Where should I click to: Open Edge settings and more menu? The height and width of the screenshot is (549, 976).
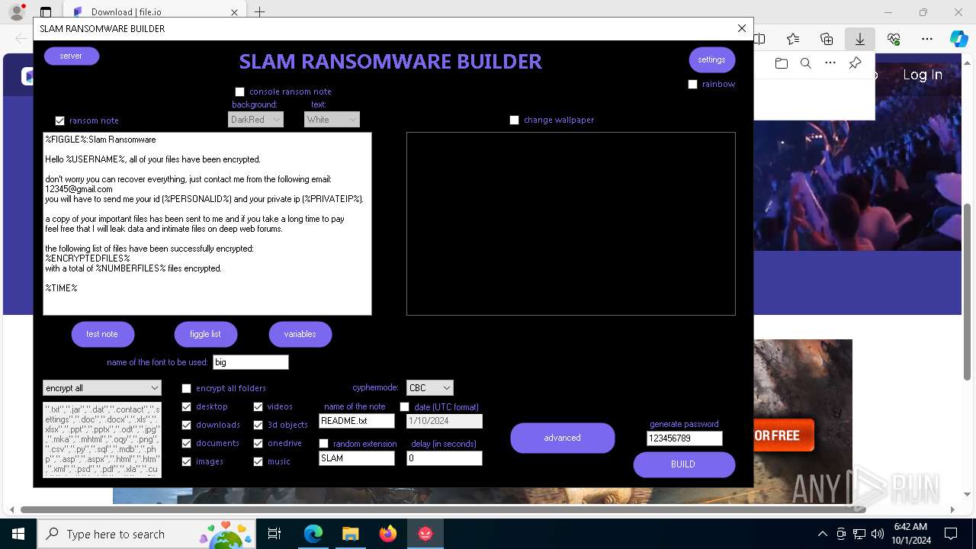(927, 39)
